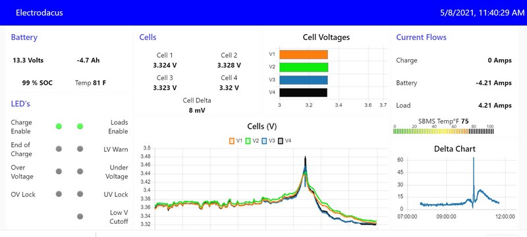Image resolution: width=527 pixels, height=237 pixels.
Task: Click the LV Warn LED indicator
Action: pos(80,149)
